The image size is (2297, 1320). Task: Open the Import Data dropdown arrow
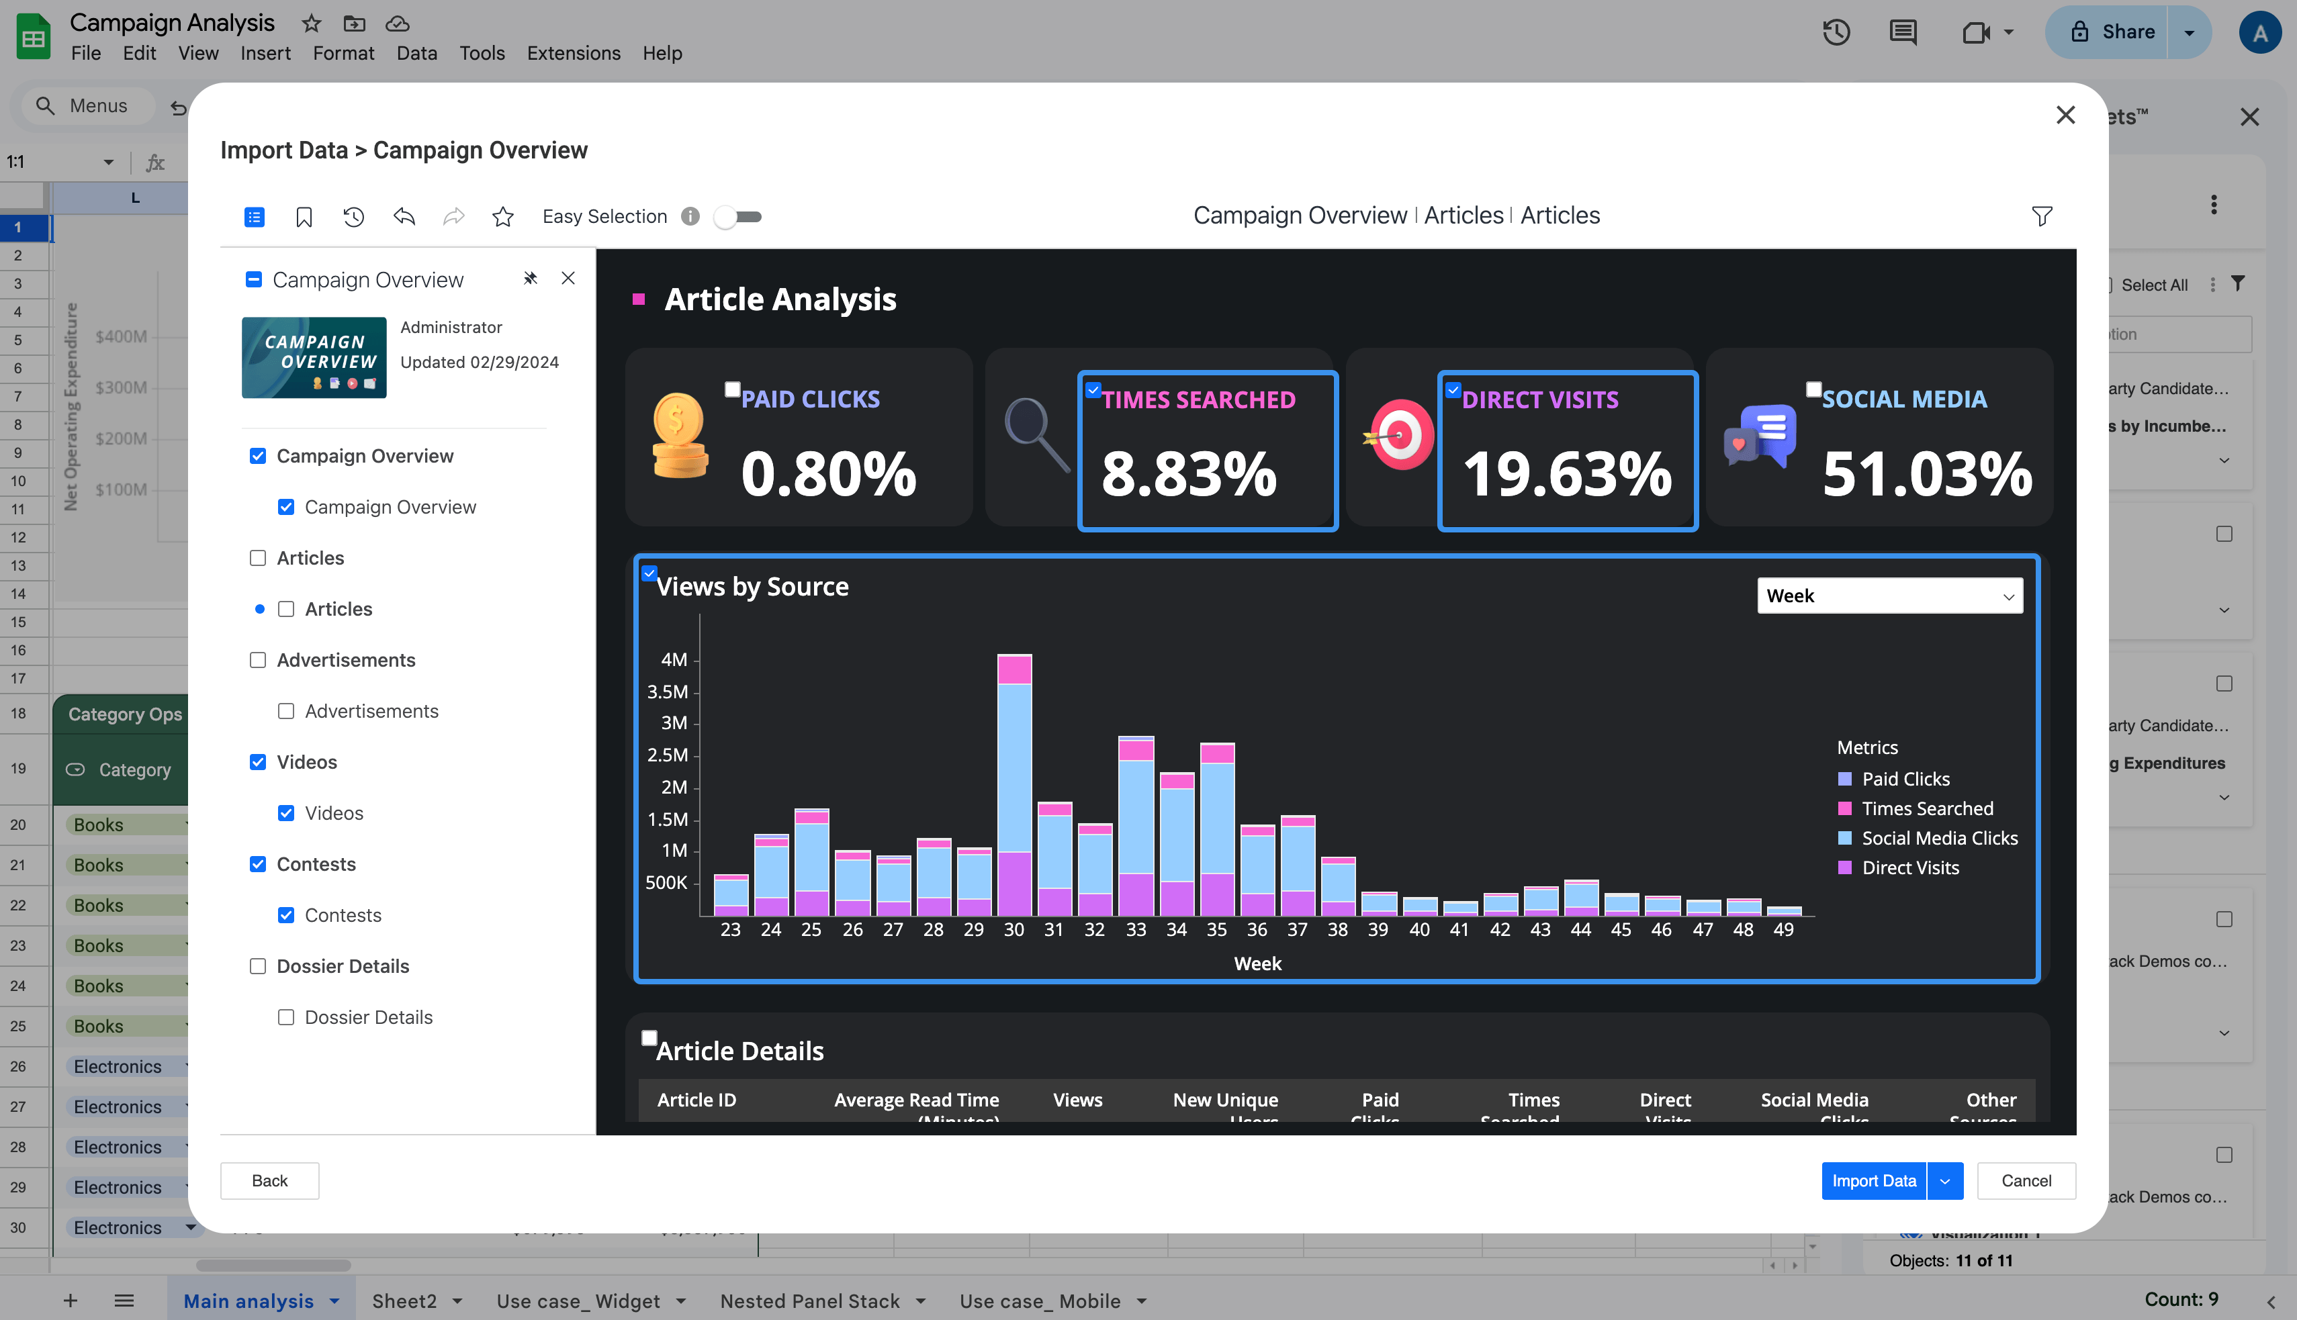pos(1944,1180)
